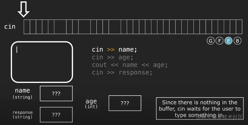The height and width of the screenshot is (125, 248).
Task: Click the first cin buffer cell
Action: tap(27, 27)
